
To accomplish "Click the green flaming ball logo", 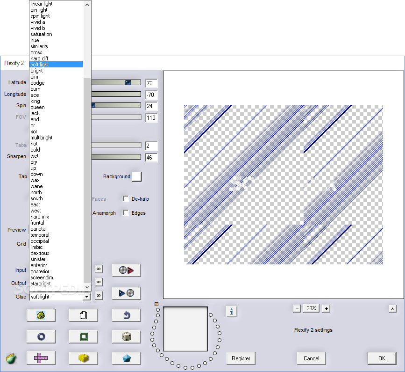I will (x=11, y=359).
